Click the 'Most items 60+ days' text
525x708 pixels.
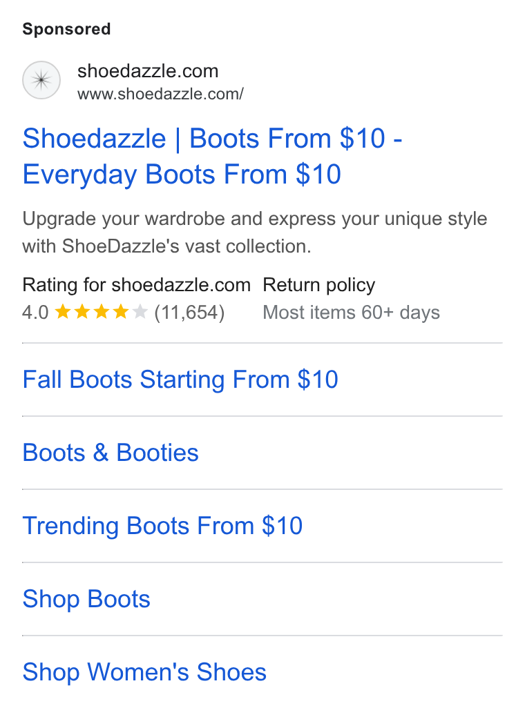(352, 313)
